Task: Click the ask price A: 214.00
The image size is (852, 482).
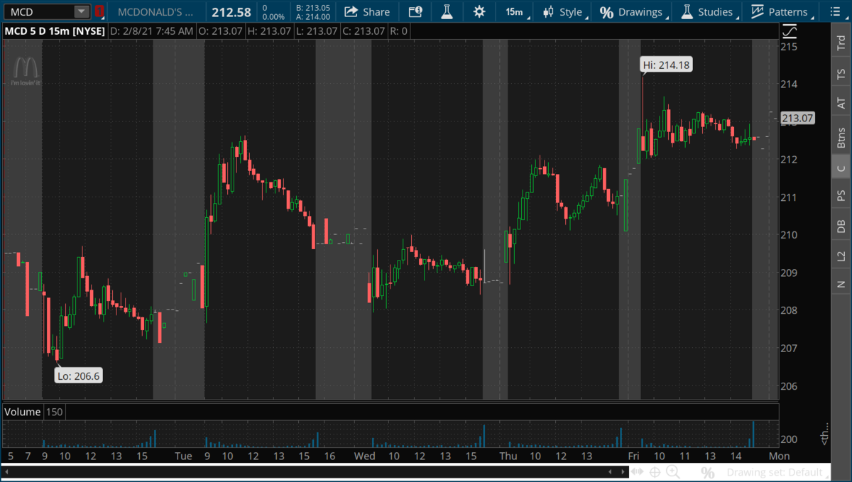Action: [x=313, y=17]
